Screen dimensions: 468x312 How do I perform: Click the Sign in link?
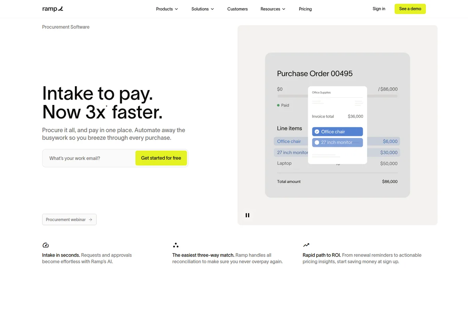click(378, 9)
